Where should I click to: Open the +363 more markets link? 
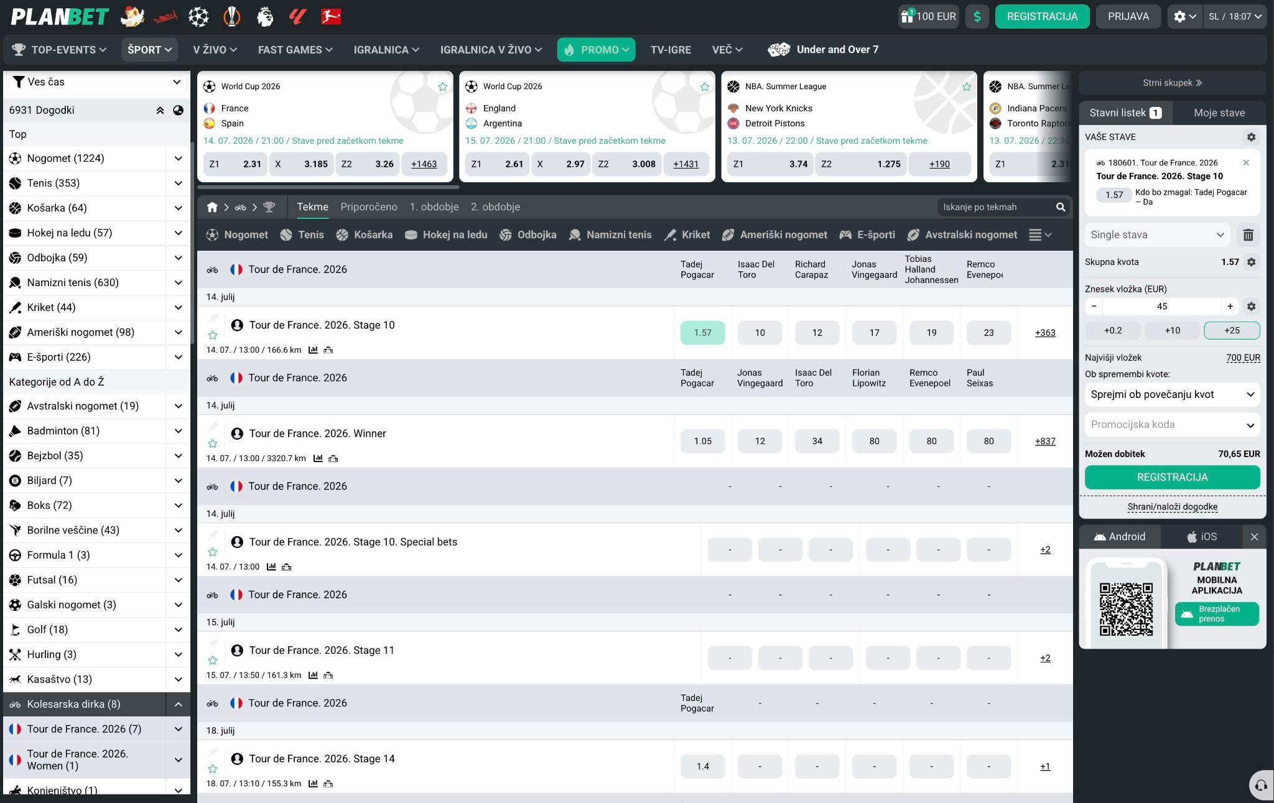(x=1044, y=333)
